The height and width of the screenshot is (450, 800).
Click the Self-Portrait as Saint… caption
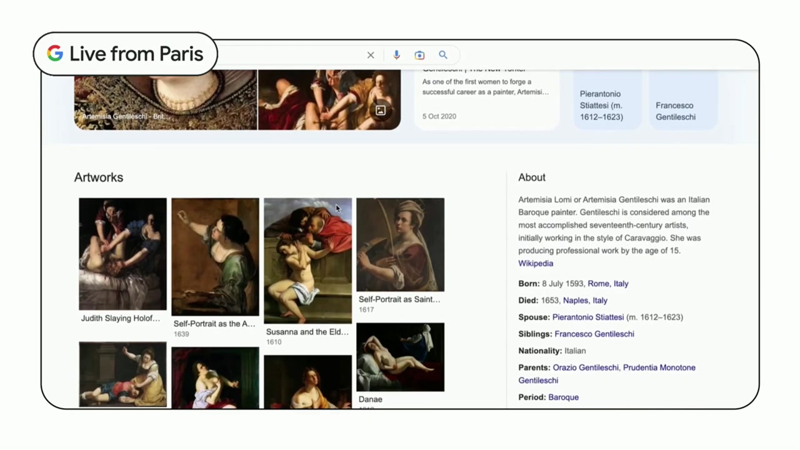point(399,299)
